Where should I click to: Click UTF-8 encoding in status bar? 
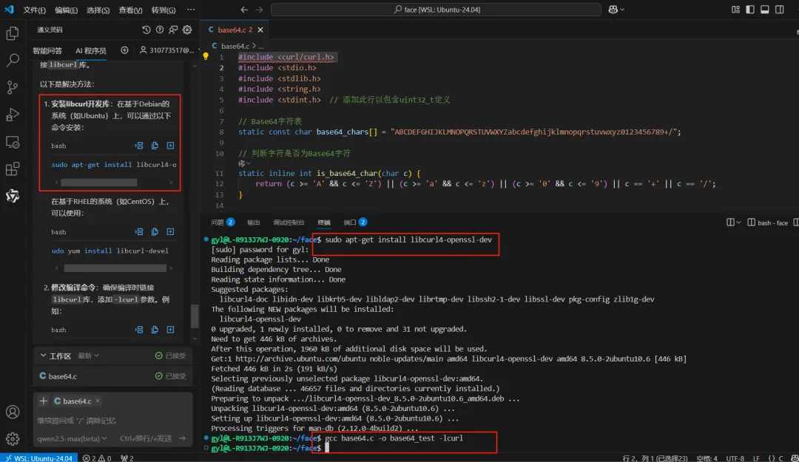735,458
